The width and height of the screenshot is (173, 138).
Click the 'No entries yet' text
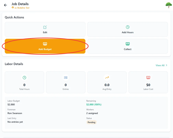pos(15,122)
